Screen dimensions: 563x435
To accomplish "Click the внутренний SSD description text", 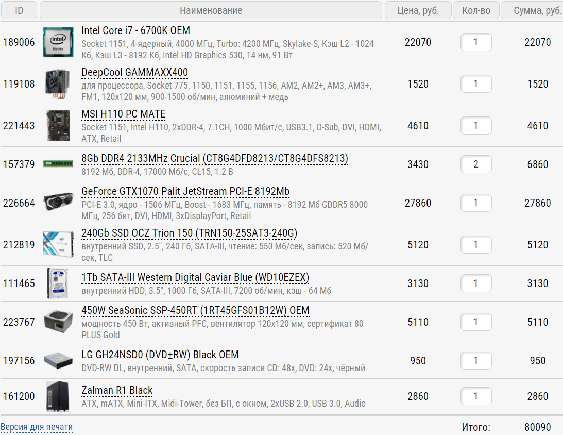I will [225, 252].
